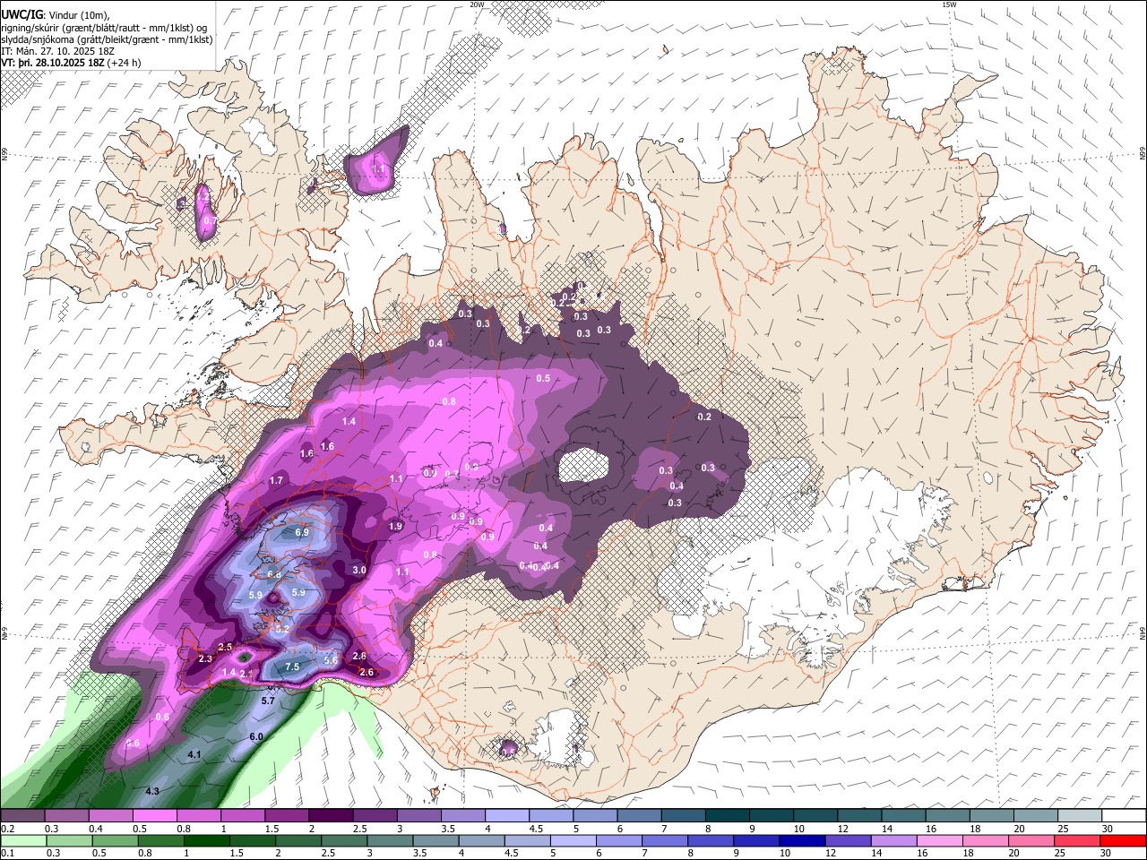Screen dimensions: 1147x860
Task: Click the 6.9 precipitation value on the map
Action: (302, 533)
